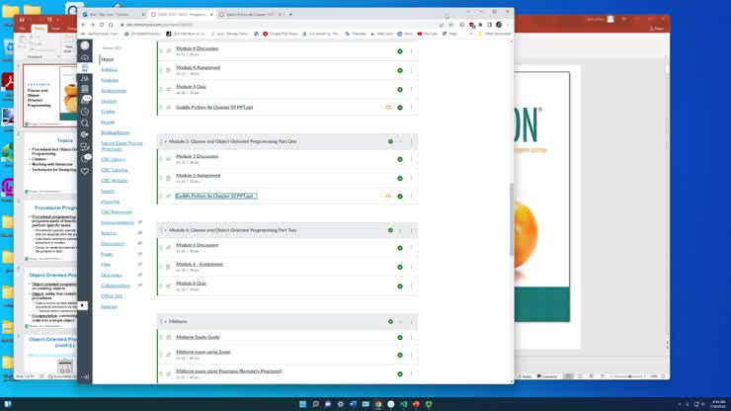Open the History clock icon in sidebar

(85, 112)
